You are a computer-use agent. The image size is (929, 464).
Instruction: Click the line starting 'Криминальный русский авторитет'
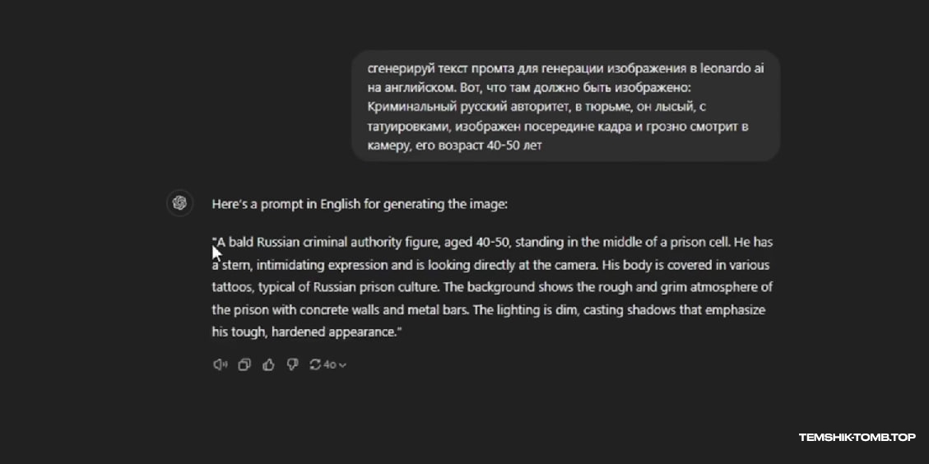pyautogui.click(x=536, y=107)
